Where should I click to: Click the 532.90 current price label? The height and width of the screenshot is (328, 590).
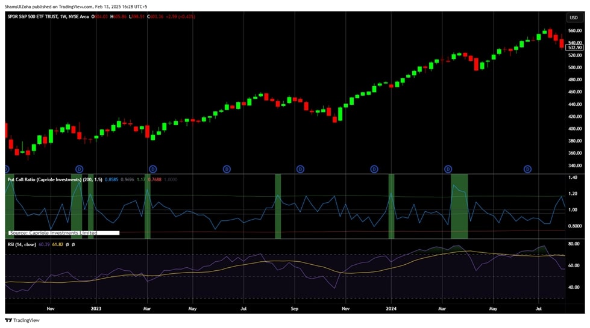click(575, 48)
